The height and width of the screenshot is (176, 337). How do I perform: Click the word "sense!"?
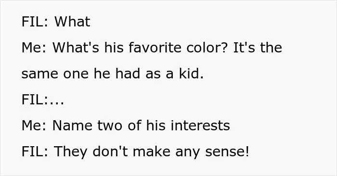click(x=227, y=151)
